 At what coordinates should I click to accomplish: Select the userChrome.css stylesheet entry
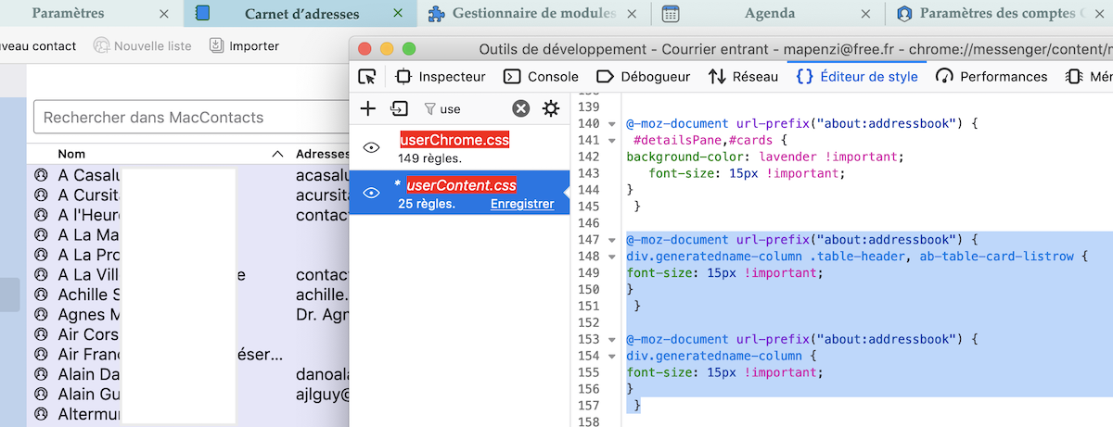pos(460,147)
